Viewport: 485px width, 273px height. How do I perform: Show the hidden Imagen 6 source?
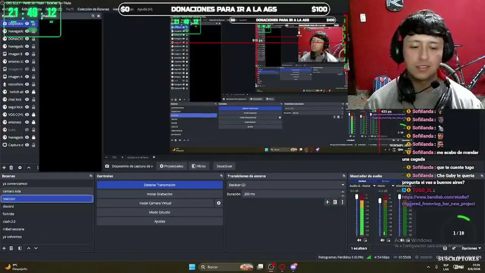coord(27,69)
